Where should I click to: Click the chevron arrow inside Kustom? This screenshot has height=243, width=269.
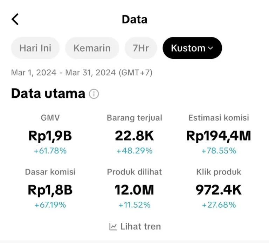coord(210,48)
